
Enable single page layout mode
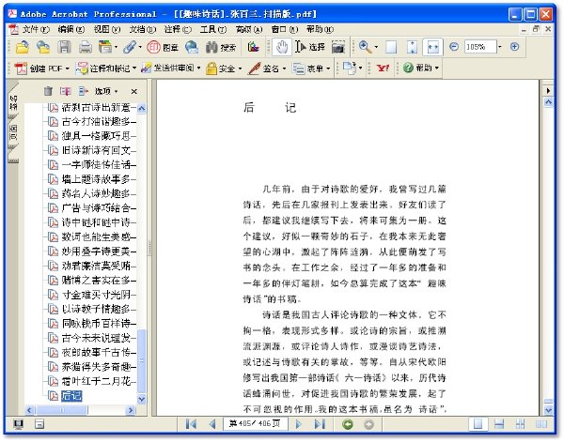[x=478, y=424]
